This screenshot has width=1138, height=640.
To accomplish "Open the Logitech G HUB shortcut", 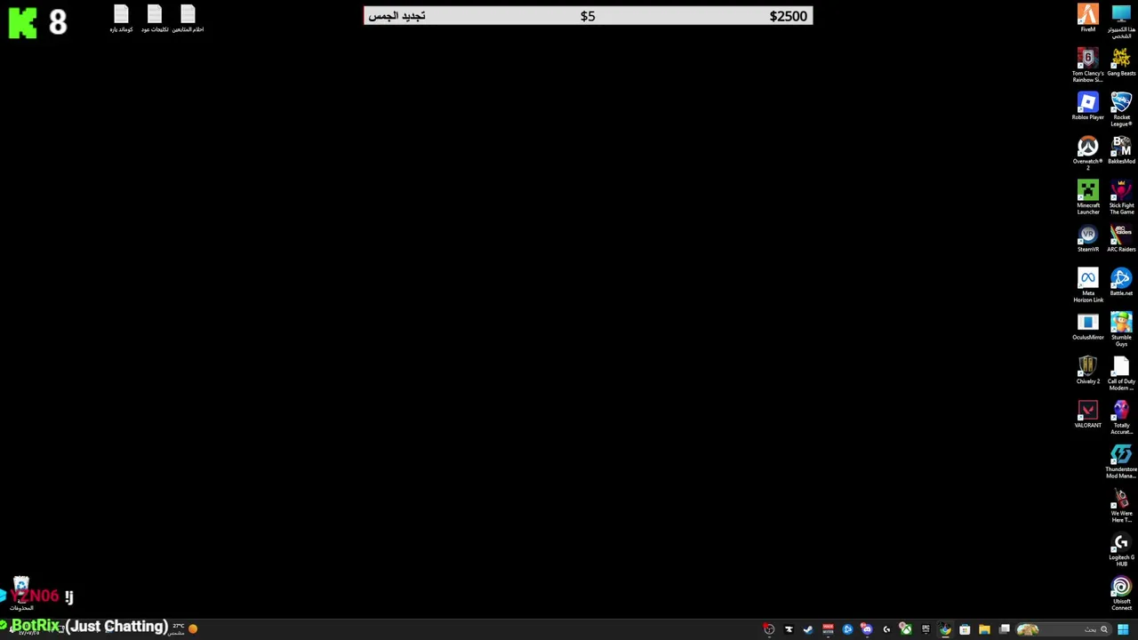I will (x=1121, y=549).
